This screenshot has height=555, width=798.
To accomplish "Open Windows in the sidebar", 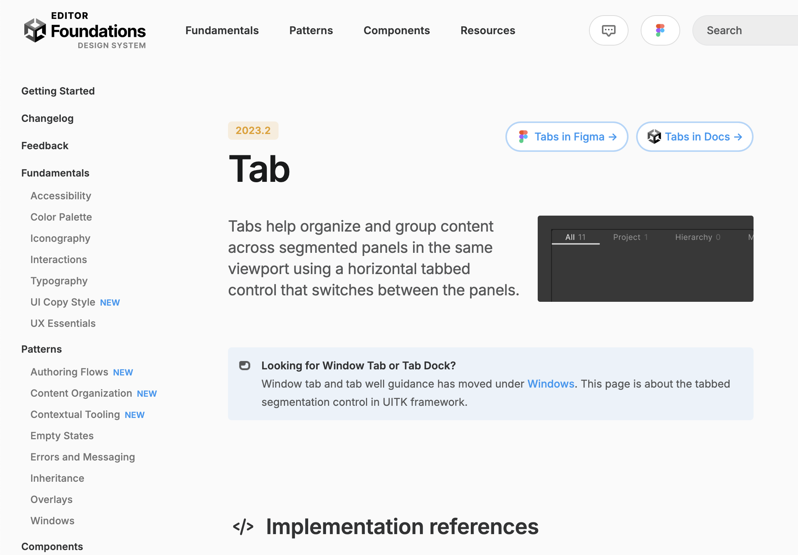I will pyautogui.click(x=52, y=521).
